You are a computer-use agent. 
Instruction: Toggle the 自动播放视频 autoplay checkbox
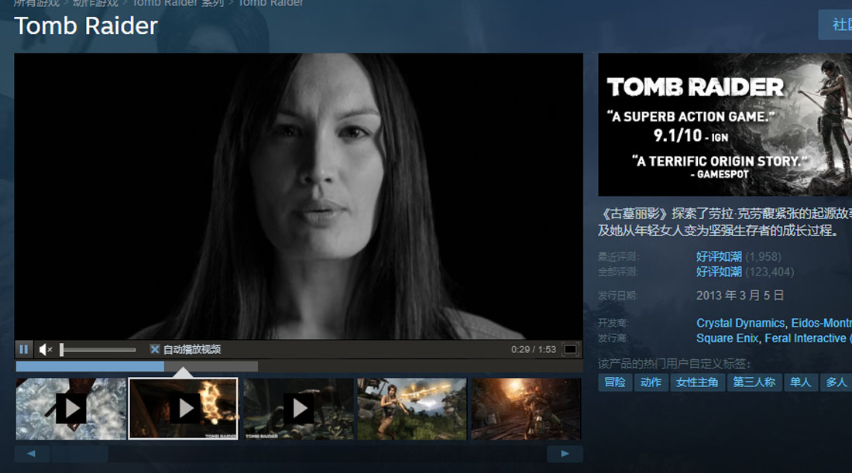click(x=155, y=349)
